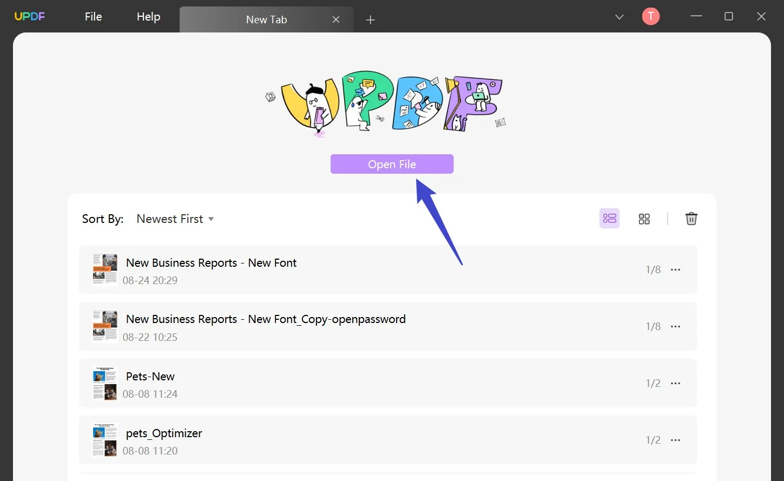Viewport: 784px width, 481px height.
Task: Maximize the UPDF window
Action: coord(729,16)
